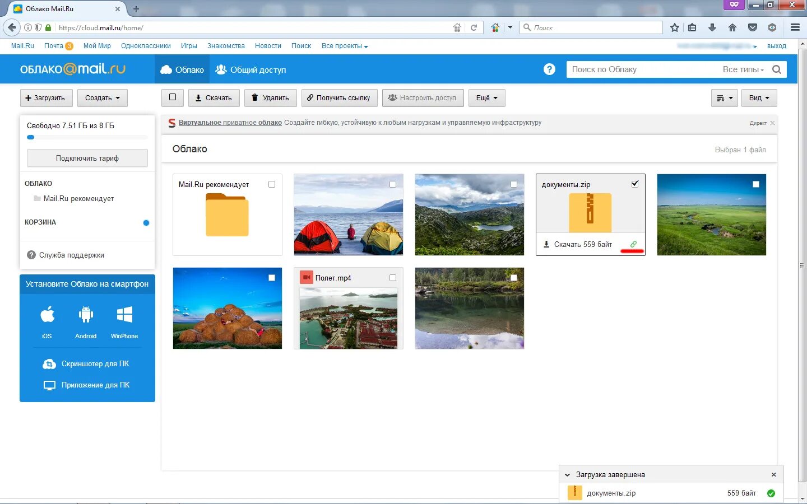Close the Загрузка завершена panel
The width and height of the screenshot is (807, 504).
773,475
